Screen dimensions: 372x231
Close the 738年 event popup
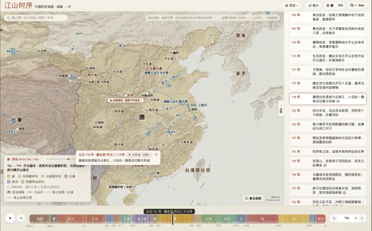tap(156, 155)
